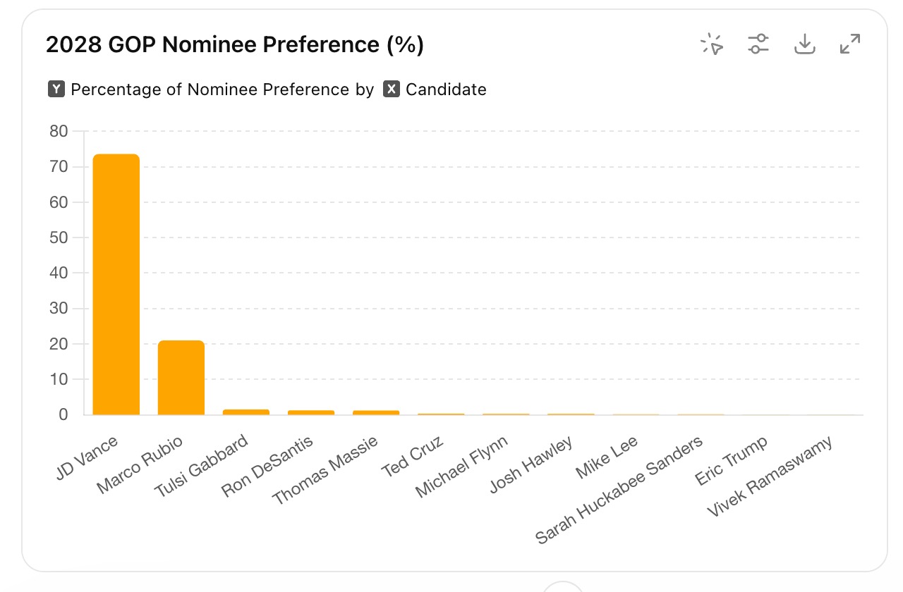Click the Sarah Huckabee Sanders label
903x592 pixels.
click(x=619, y=490)
